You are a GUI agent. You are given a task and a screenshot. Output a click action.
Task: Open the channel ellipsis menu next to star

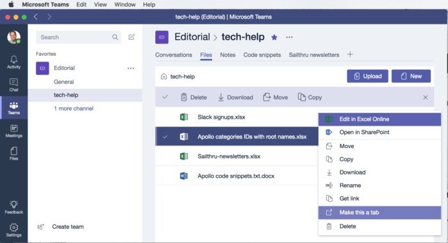(x=289, y=37)
